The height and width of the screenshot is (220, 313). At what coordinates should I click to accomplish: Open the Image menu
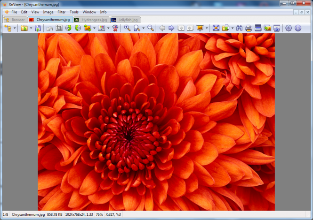(x=48, y=12)
